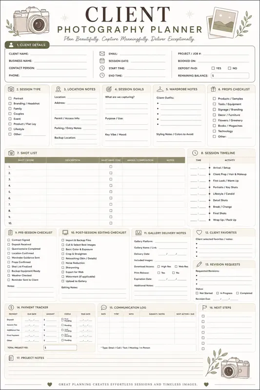Select the Family session type checkbox
The image size is (260, 390).
click(x=10, y=108)
